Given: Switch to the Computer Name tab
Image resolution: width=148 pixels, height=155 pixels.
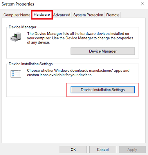Looking at the screenshot, I should click(x=17, y=15).
